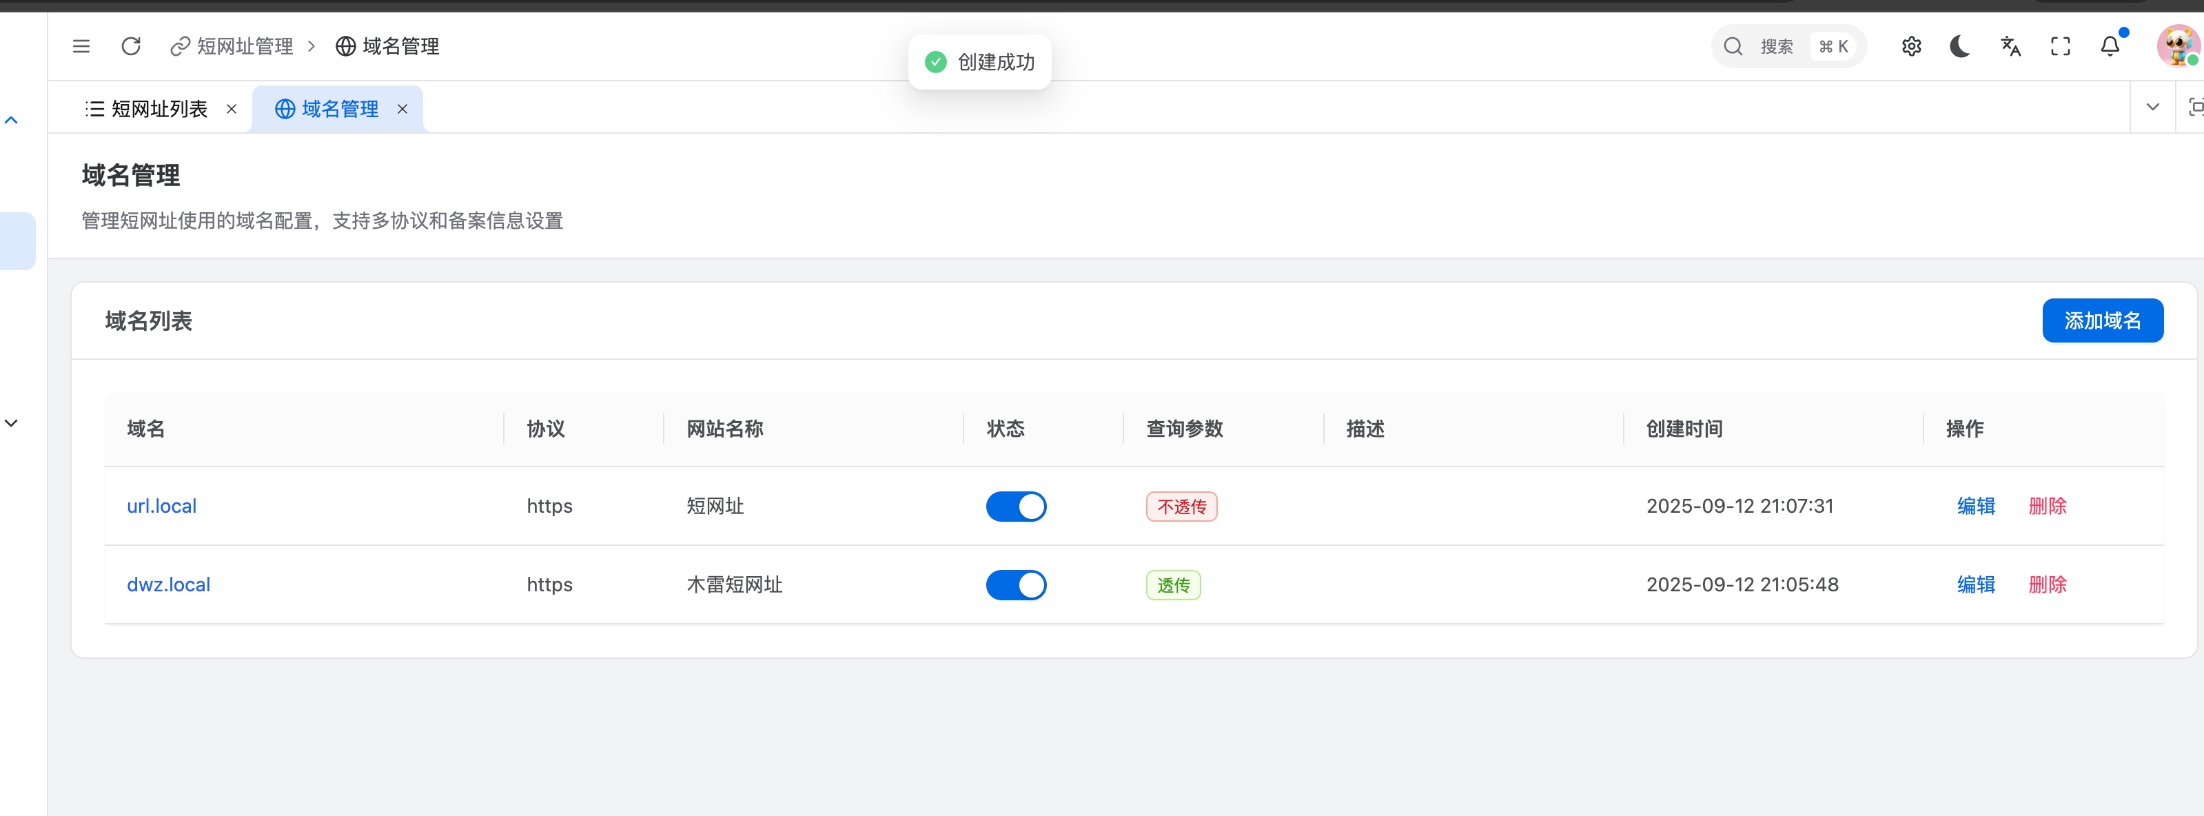The width and height of the screenshot is (2204, 816).
Task: Open the language translation icon
Action: [x=2010, y=46]
